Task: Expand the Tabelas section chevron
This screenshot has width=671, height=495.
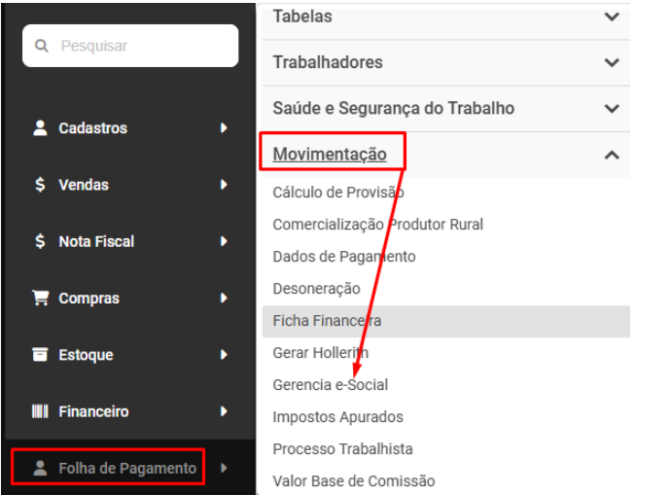Action: pyautogui.click(x=612, y=17)
